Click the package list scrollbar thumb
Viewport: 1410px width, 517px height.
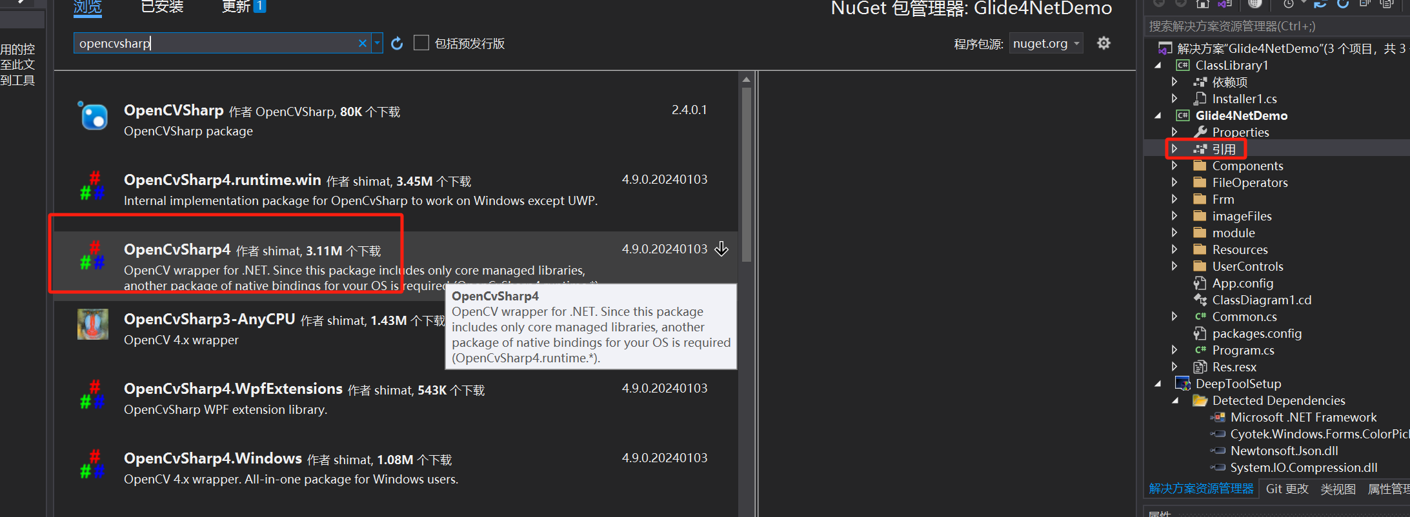tap(747, 174)
